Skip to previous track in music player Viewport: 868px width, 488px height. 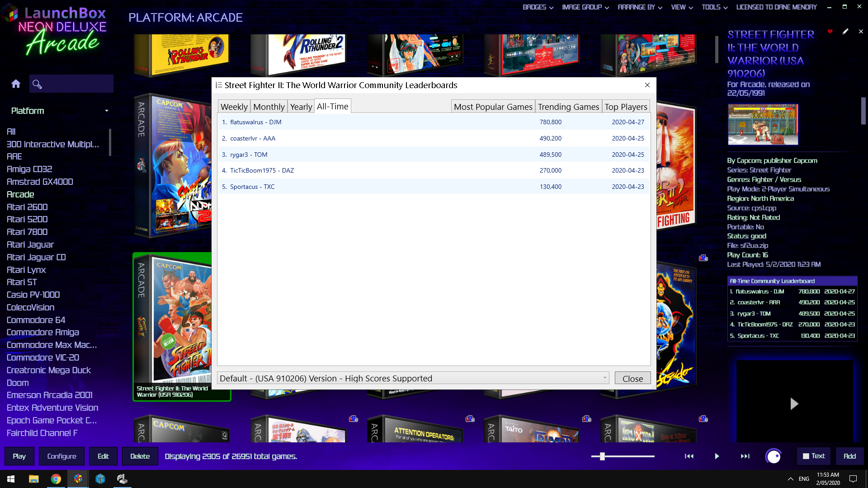(x=689, y=456)
